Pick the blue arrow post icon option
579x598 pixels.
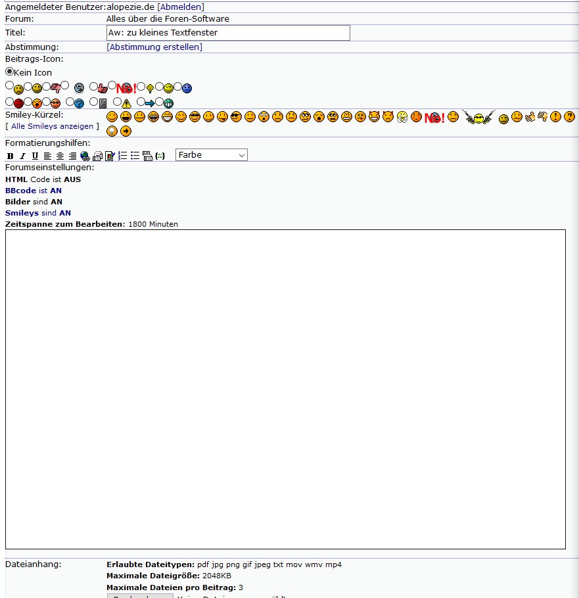[141, 102]
